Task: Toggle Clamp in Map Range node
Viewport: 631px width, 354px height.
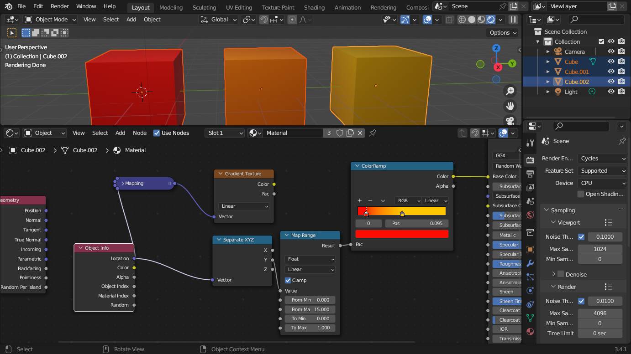Action: click(x=288, y=280)
